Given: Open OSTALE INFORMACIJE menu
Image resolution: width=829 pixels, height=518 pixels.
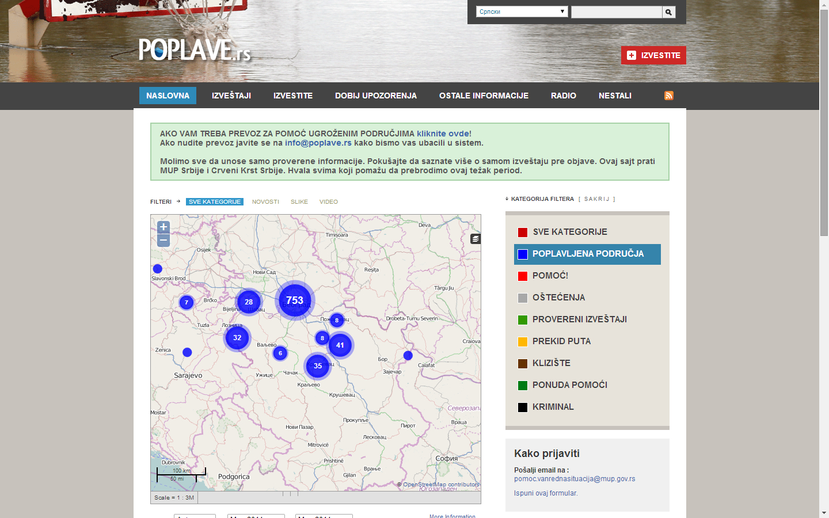Looking at the screenshot, I should 484,96.
